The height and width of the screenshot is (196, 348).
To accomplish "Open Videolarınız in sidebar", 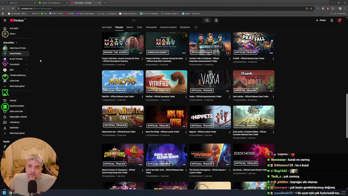I will pos(15,122).
